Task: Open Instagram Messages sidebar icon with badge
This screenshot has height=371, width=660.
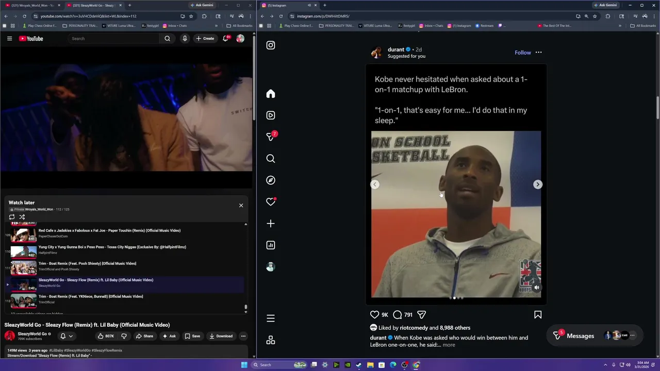Action: pos(271,137)
